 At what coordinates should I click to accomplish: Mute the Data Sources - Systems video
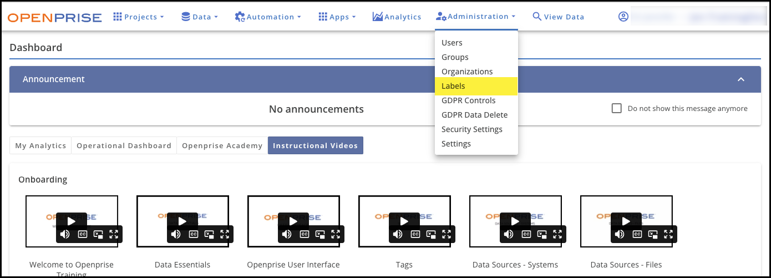(x=509, y=234)
